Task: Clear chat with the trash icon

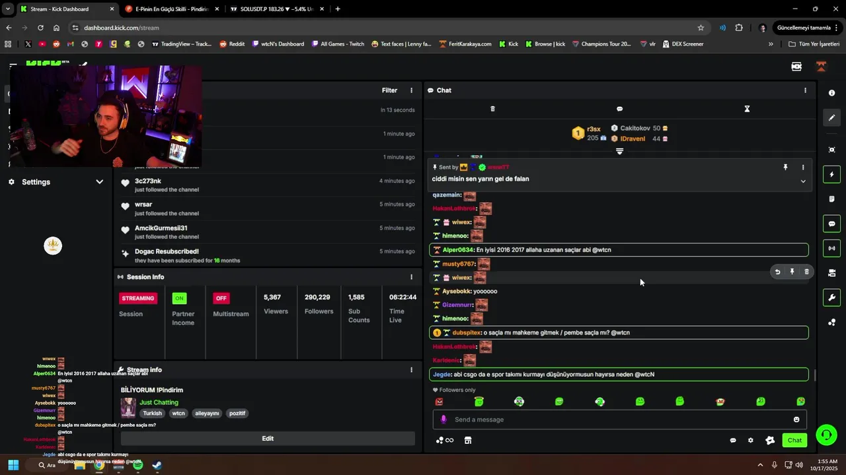Action: click(492, 109)
